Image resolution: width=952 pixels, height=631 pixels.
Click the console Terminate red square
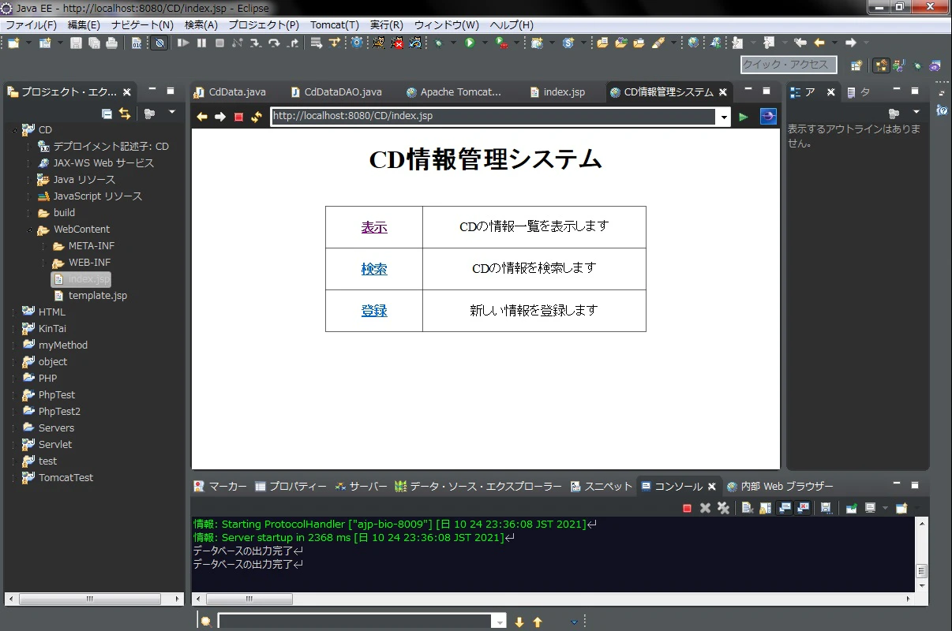click(x=687, y=508)
